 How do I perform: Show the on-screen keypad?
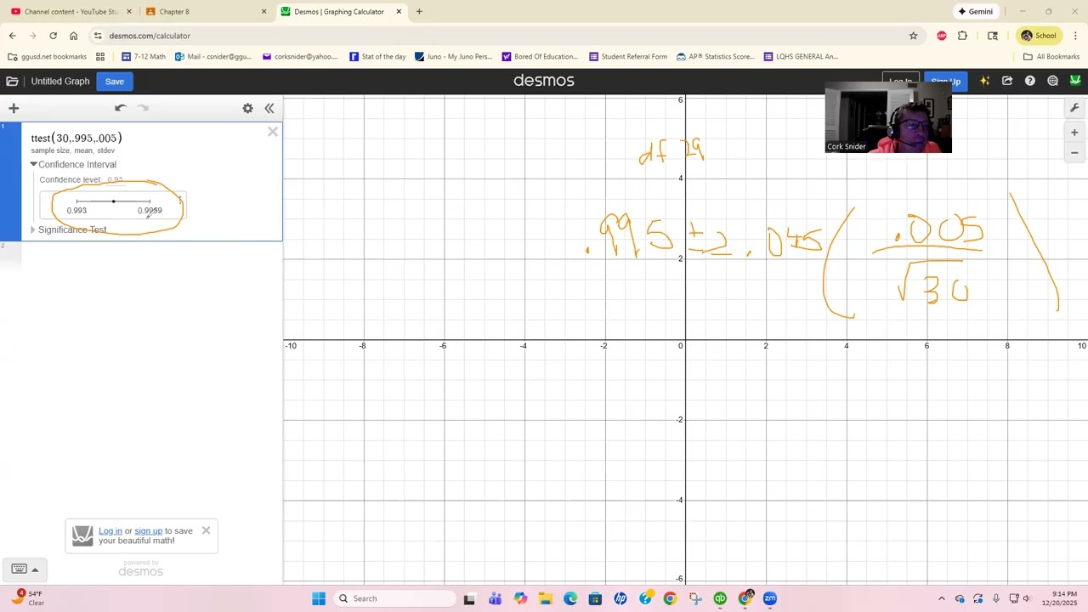pyautogui.click(x=24, y=569)
